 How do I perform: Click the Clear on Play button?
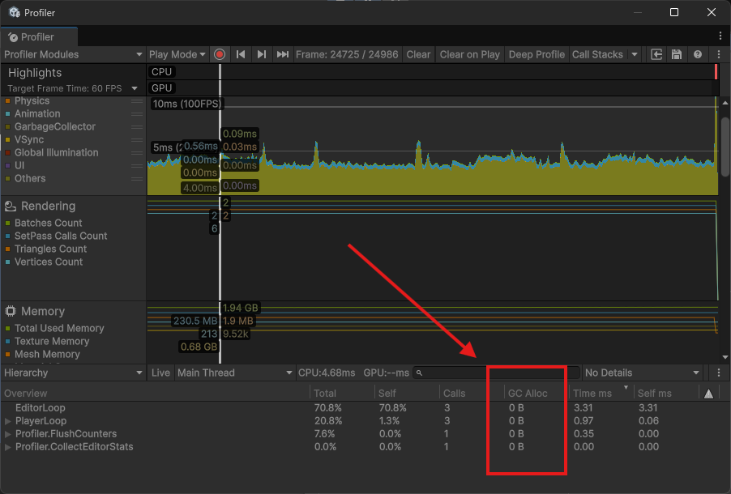[469, 54]
